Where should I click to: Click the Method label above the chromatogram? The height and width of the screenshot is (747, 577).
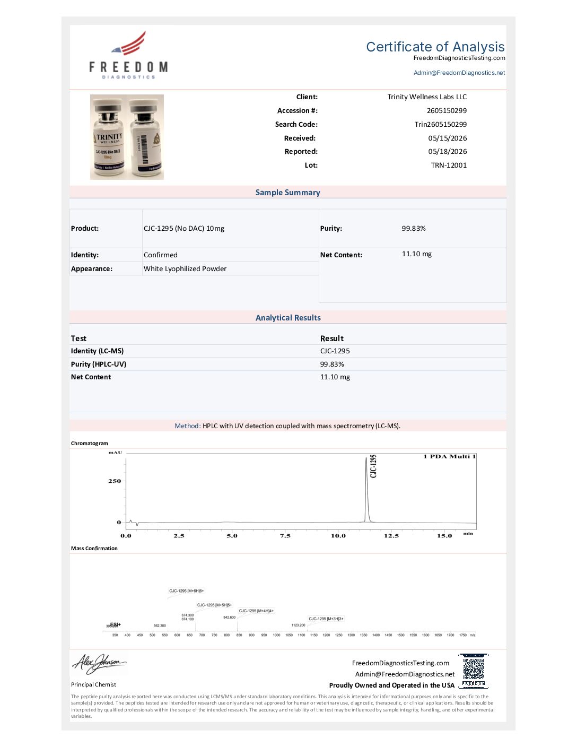click(187, 426)
